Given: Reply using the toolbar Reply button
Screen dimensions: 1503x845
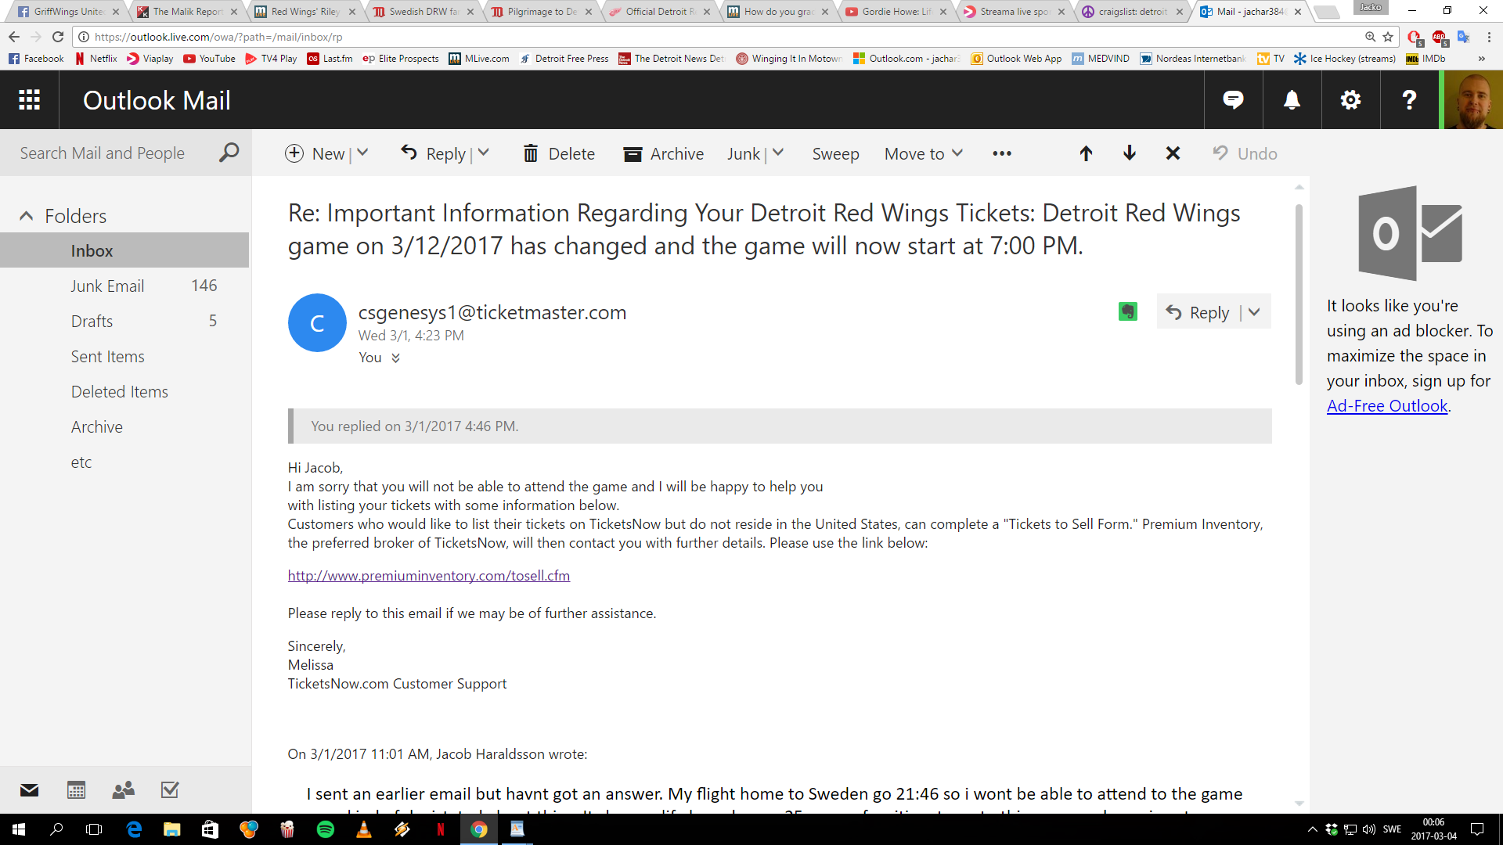Looking at the screenshot, I should (434, 153).
